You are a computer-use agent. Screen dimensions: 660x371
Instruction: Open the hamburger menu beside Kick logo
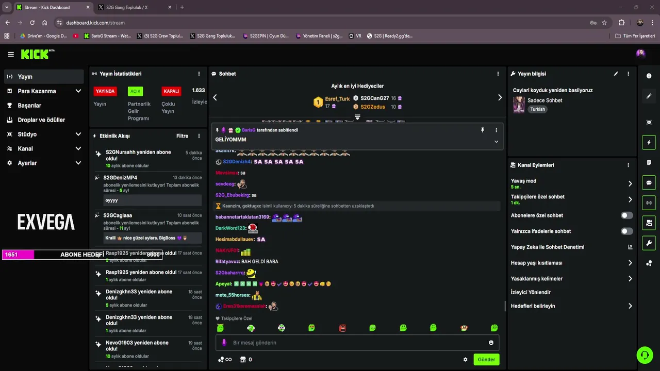(x=11, y=54)
